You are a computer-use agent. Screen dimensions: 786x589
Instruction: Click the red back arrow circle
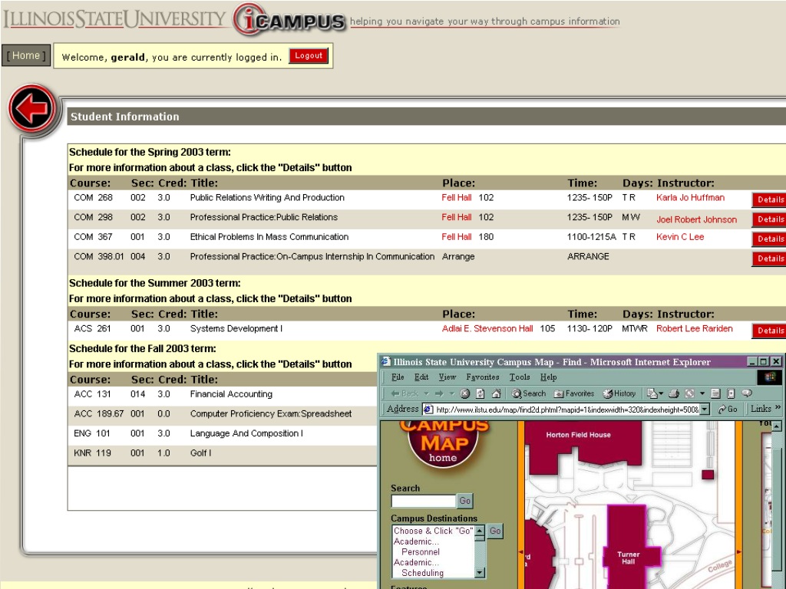[32, 109]
